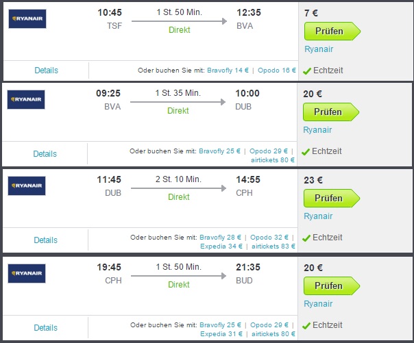Screen dimensions: 414x343
Task: Click Echtzeit checkmark on the 7 € flight
Action: [307, 71]
